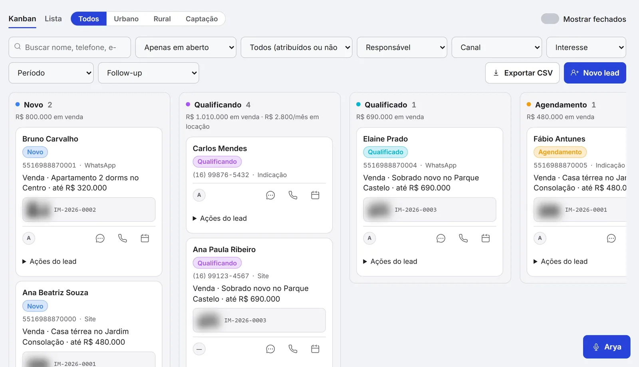Click unassigned dash avatar on Ana Paula Ribeiro card
639x367 pixels.
199,349
